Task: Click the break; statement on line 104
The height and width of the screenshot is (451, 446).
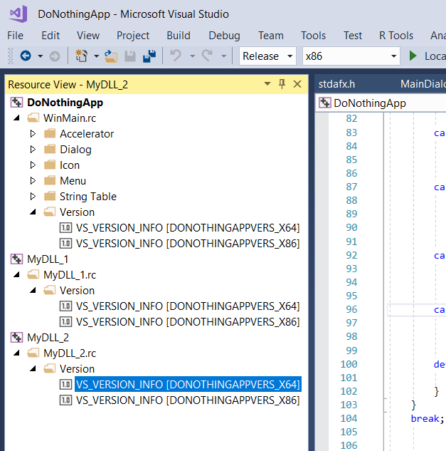Action: point(428,418)
